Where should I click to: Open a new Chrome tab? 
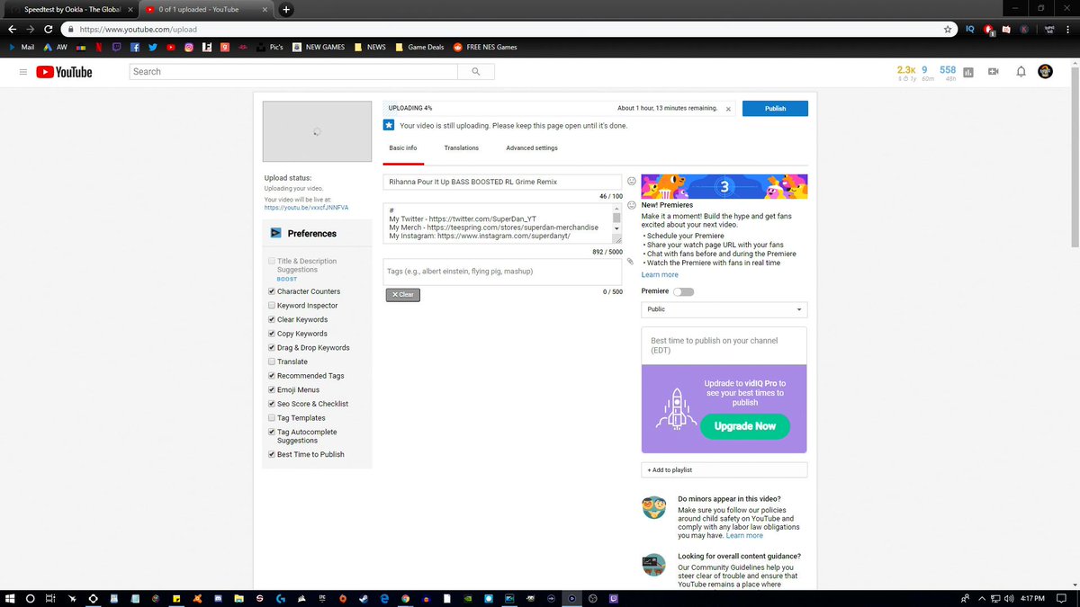286,9
